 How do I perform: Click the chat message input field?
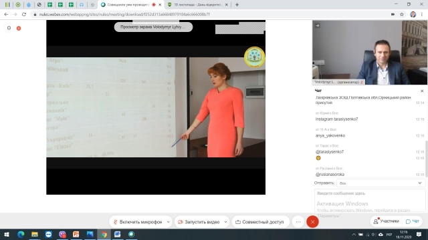pos(370,200)
